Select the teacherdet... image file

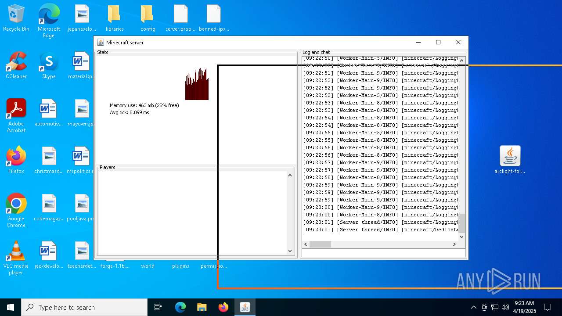tap(82, 255)
